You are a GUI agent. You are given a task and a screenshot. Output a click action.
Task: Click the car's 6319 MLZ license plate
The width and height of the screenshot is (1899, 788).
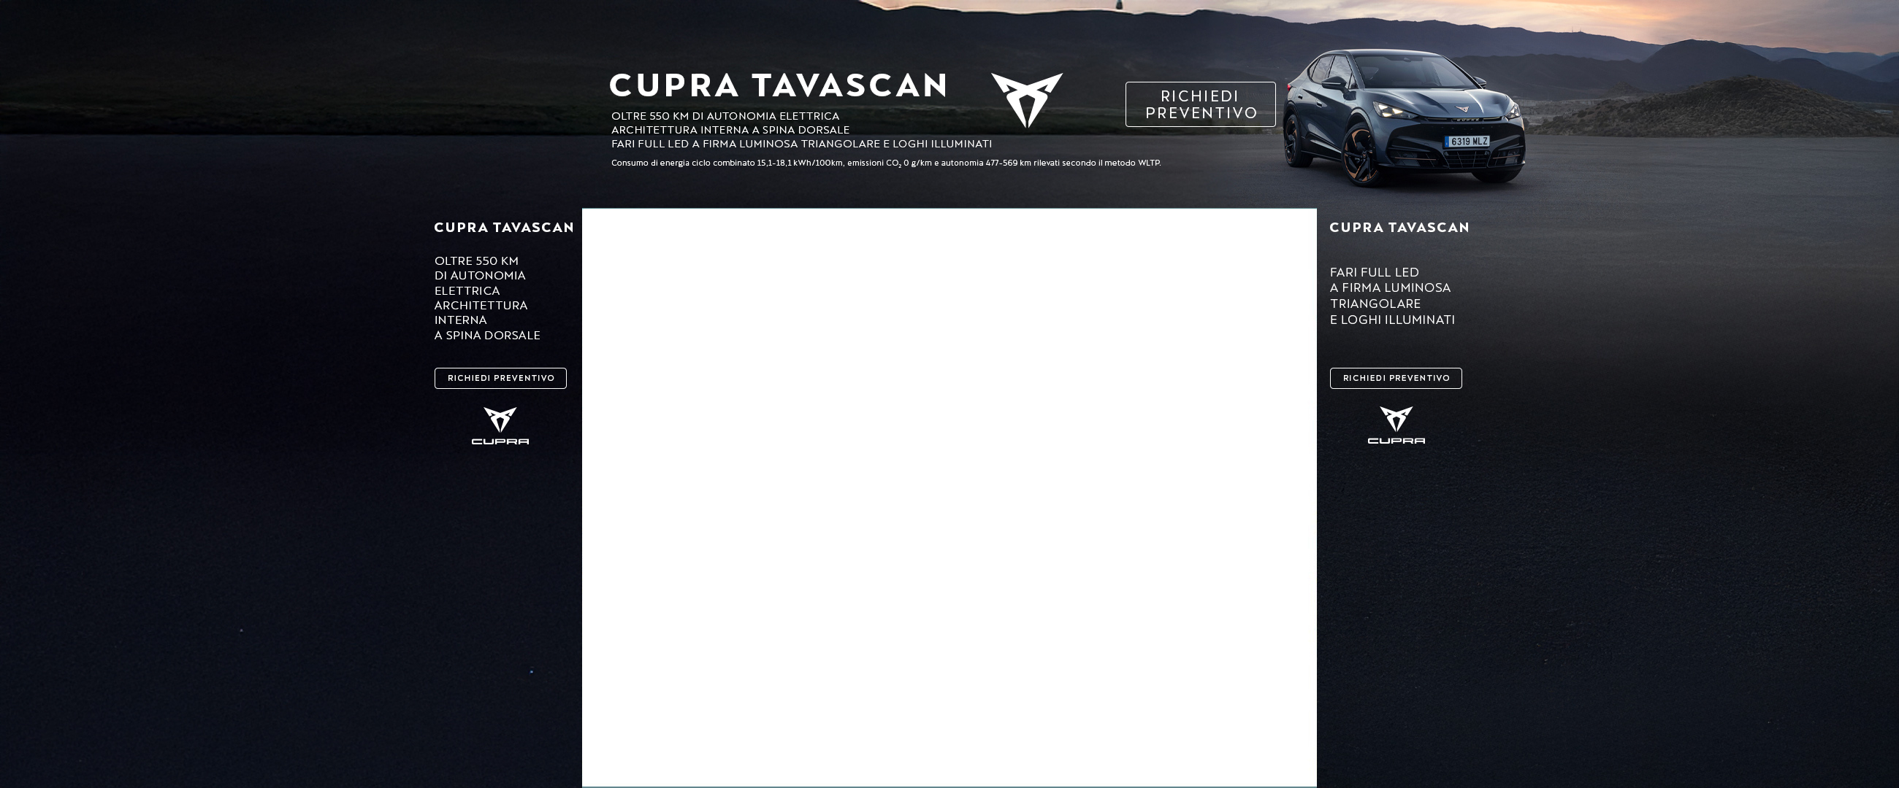coord(1467,142)
